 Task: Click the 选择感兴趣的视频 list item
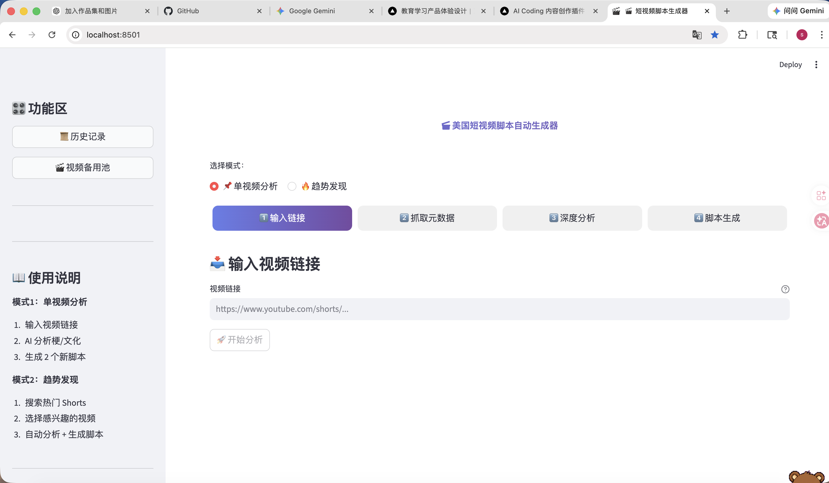point(60,418)
